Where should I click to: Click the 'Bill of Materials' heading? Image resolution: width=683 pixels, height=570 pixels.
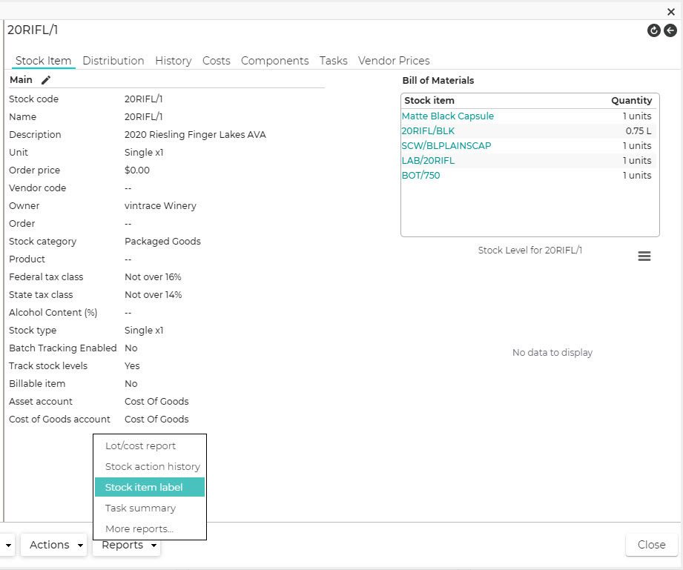tap(438, 81)
